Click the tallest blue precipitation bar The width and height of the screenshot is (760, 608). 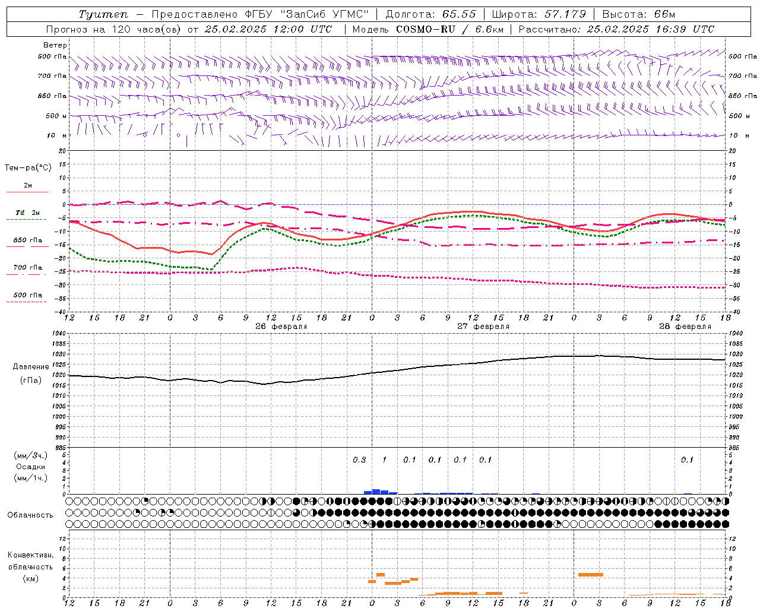pos(376,492)
